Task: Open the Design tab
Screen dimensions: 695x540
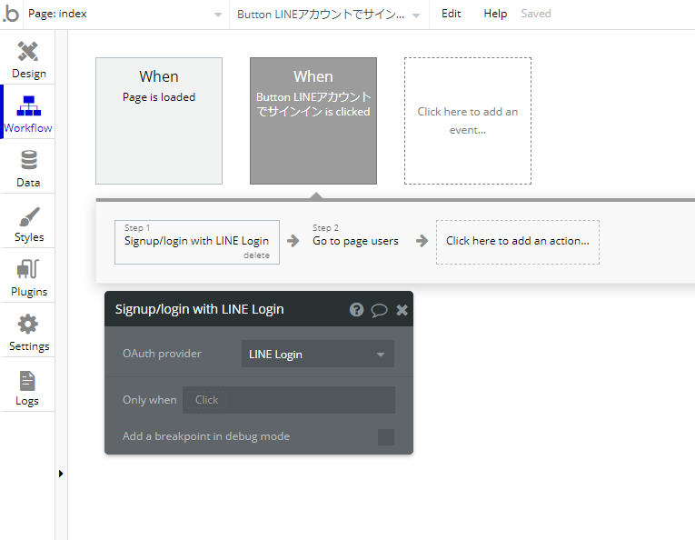Action: pos(28,59)
